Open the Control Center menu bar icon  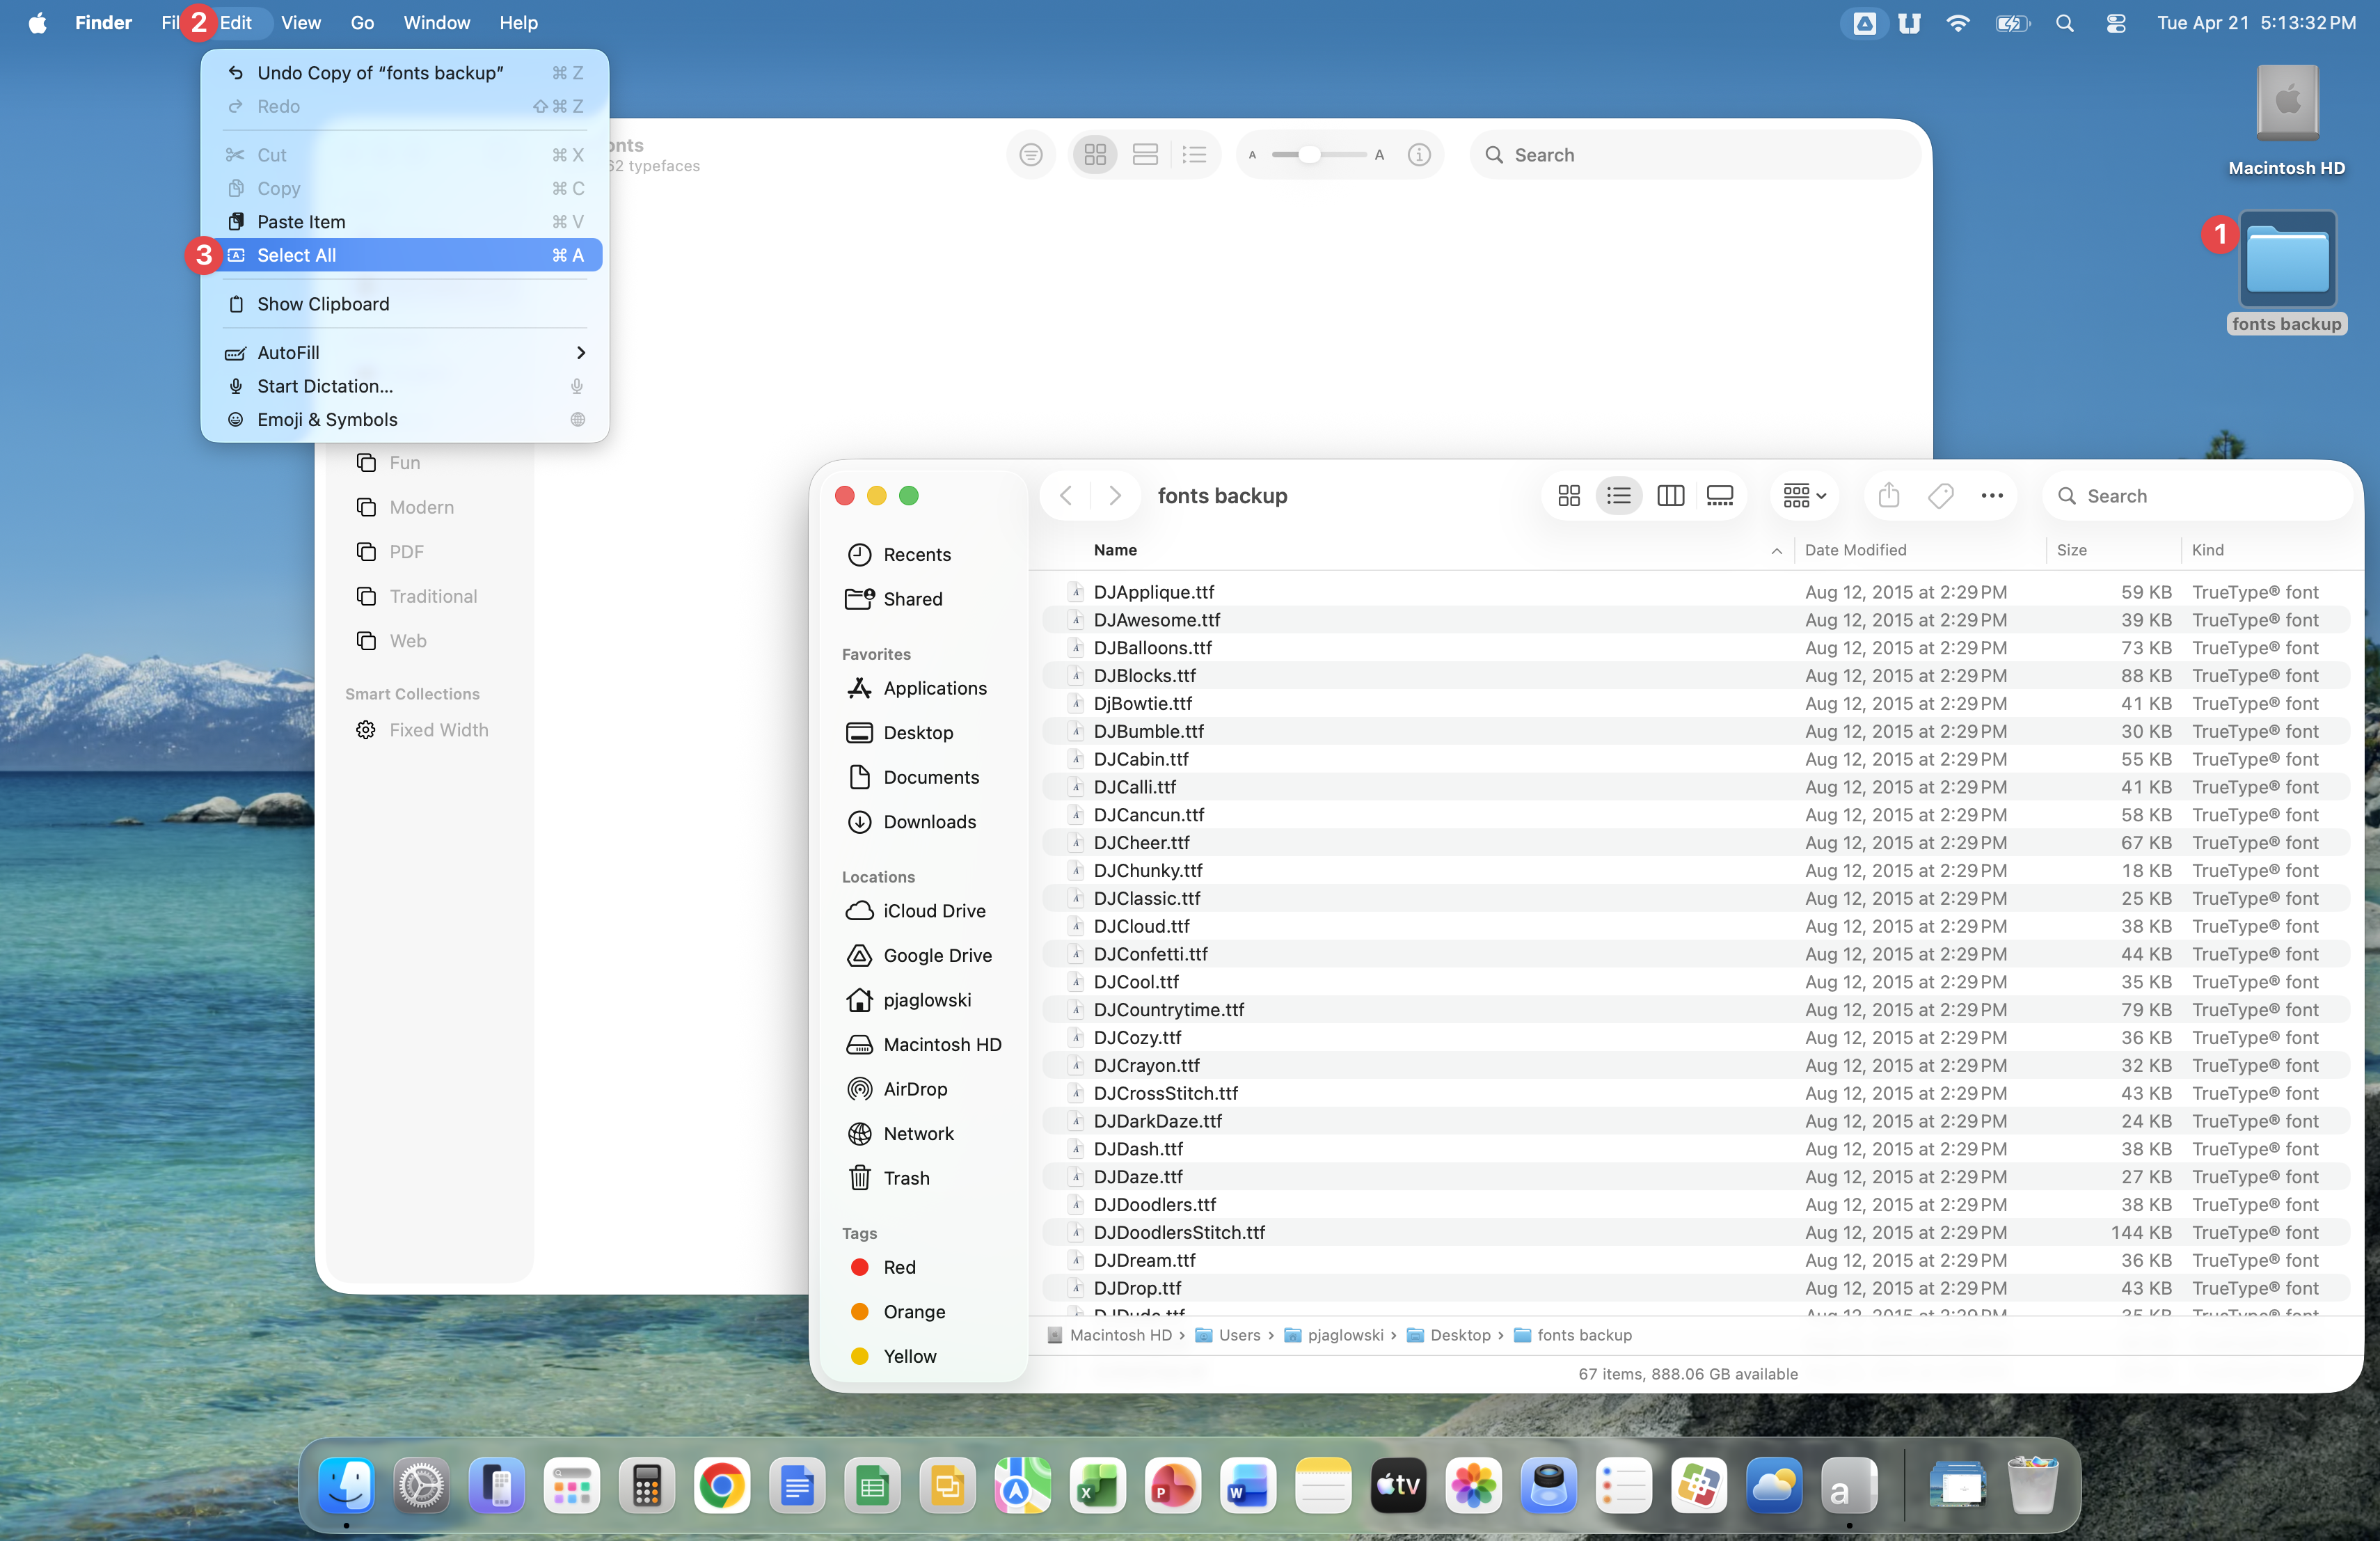click(2116, 23)
